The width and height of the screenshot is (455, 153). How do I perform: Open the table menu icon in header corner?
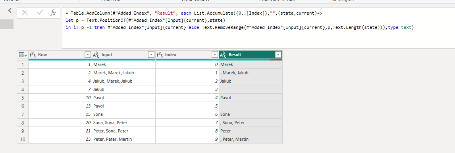23,55
